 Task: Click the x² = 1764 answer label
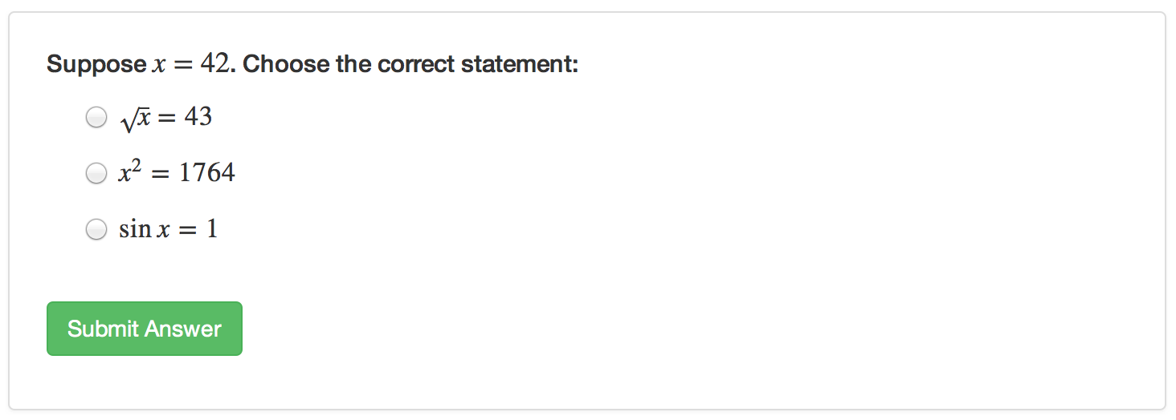pos(177,173)
